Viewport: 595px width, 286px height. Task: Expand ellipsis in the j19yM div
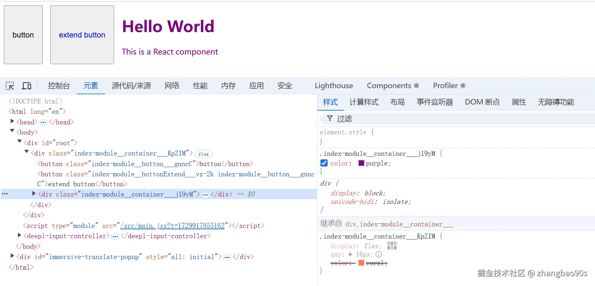205,195
